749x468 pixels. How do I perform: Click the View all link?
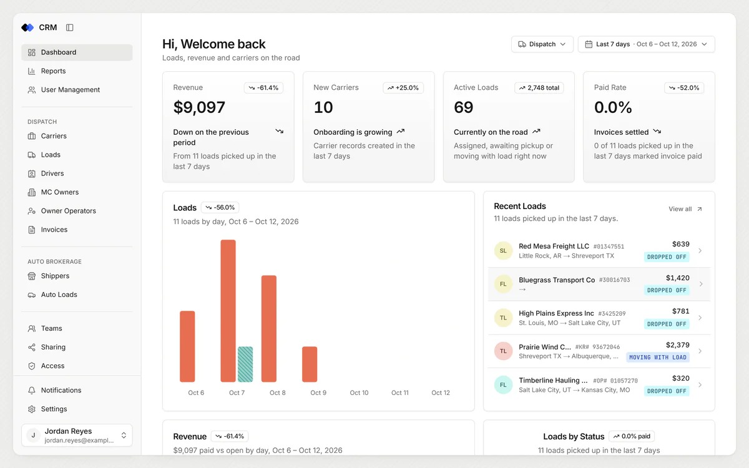[685, 209]
